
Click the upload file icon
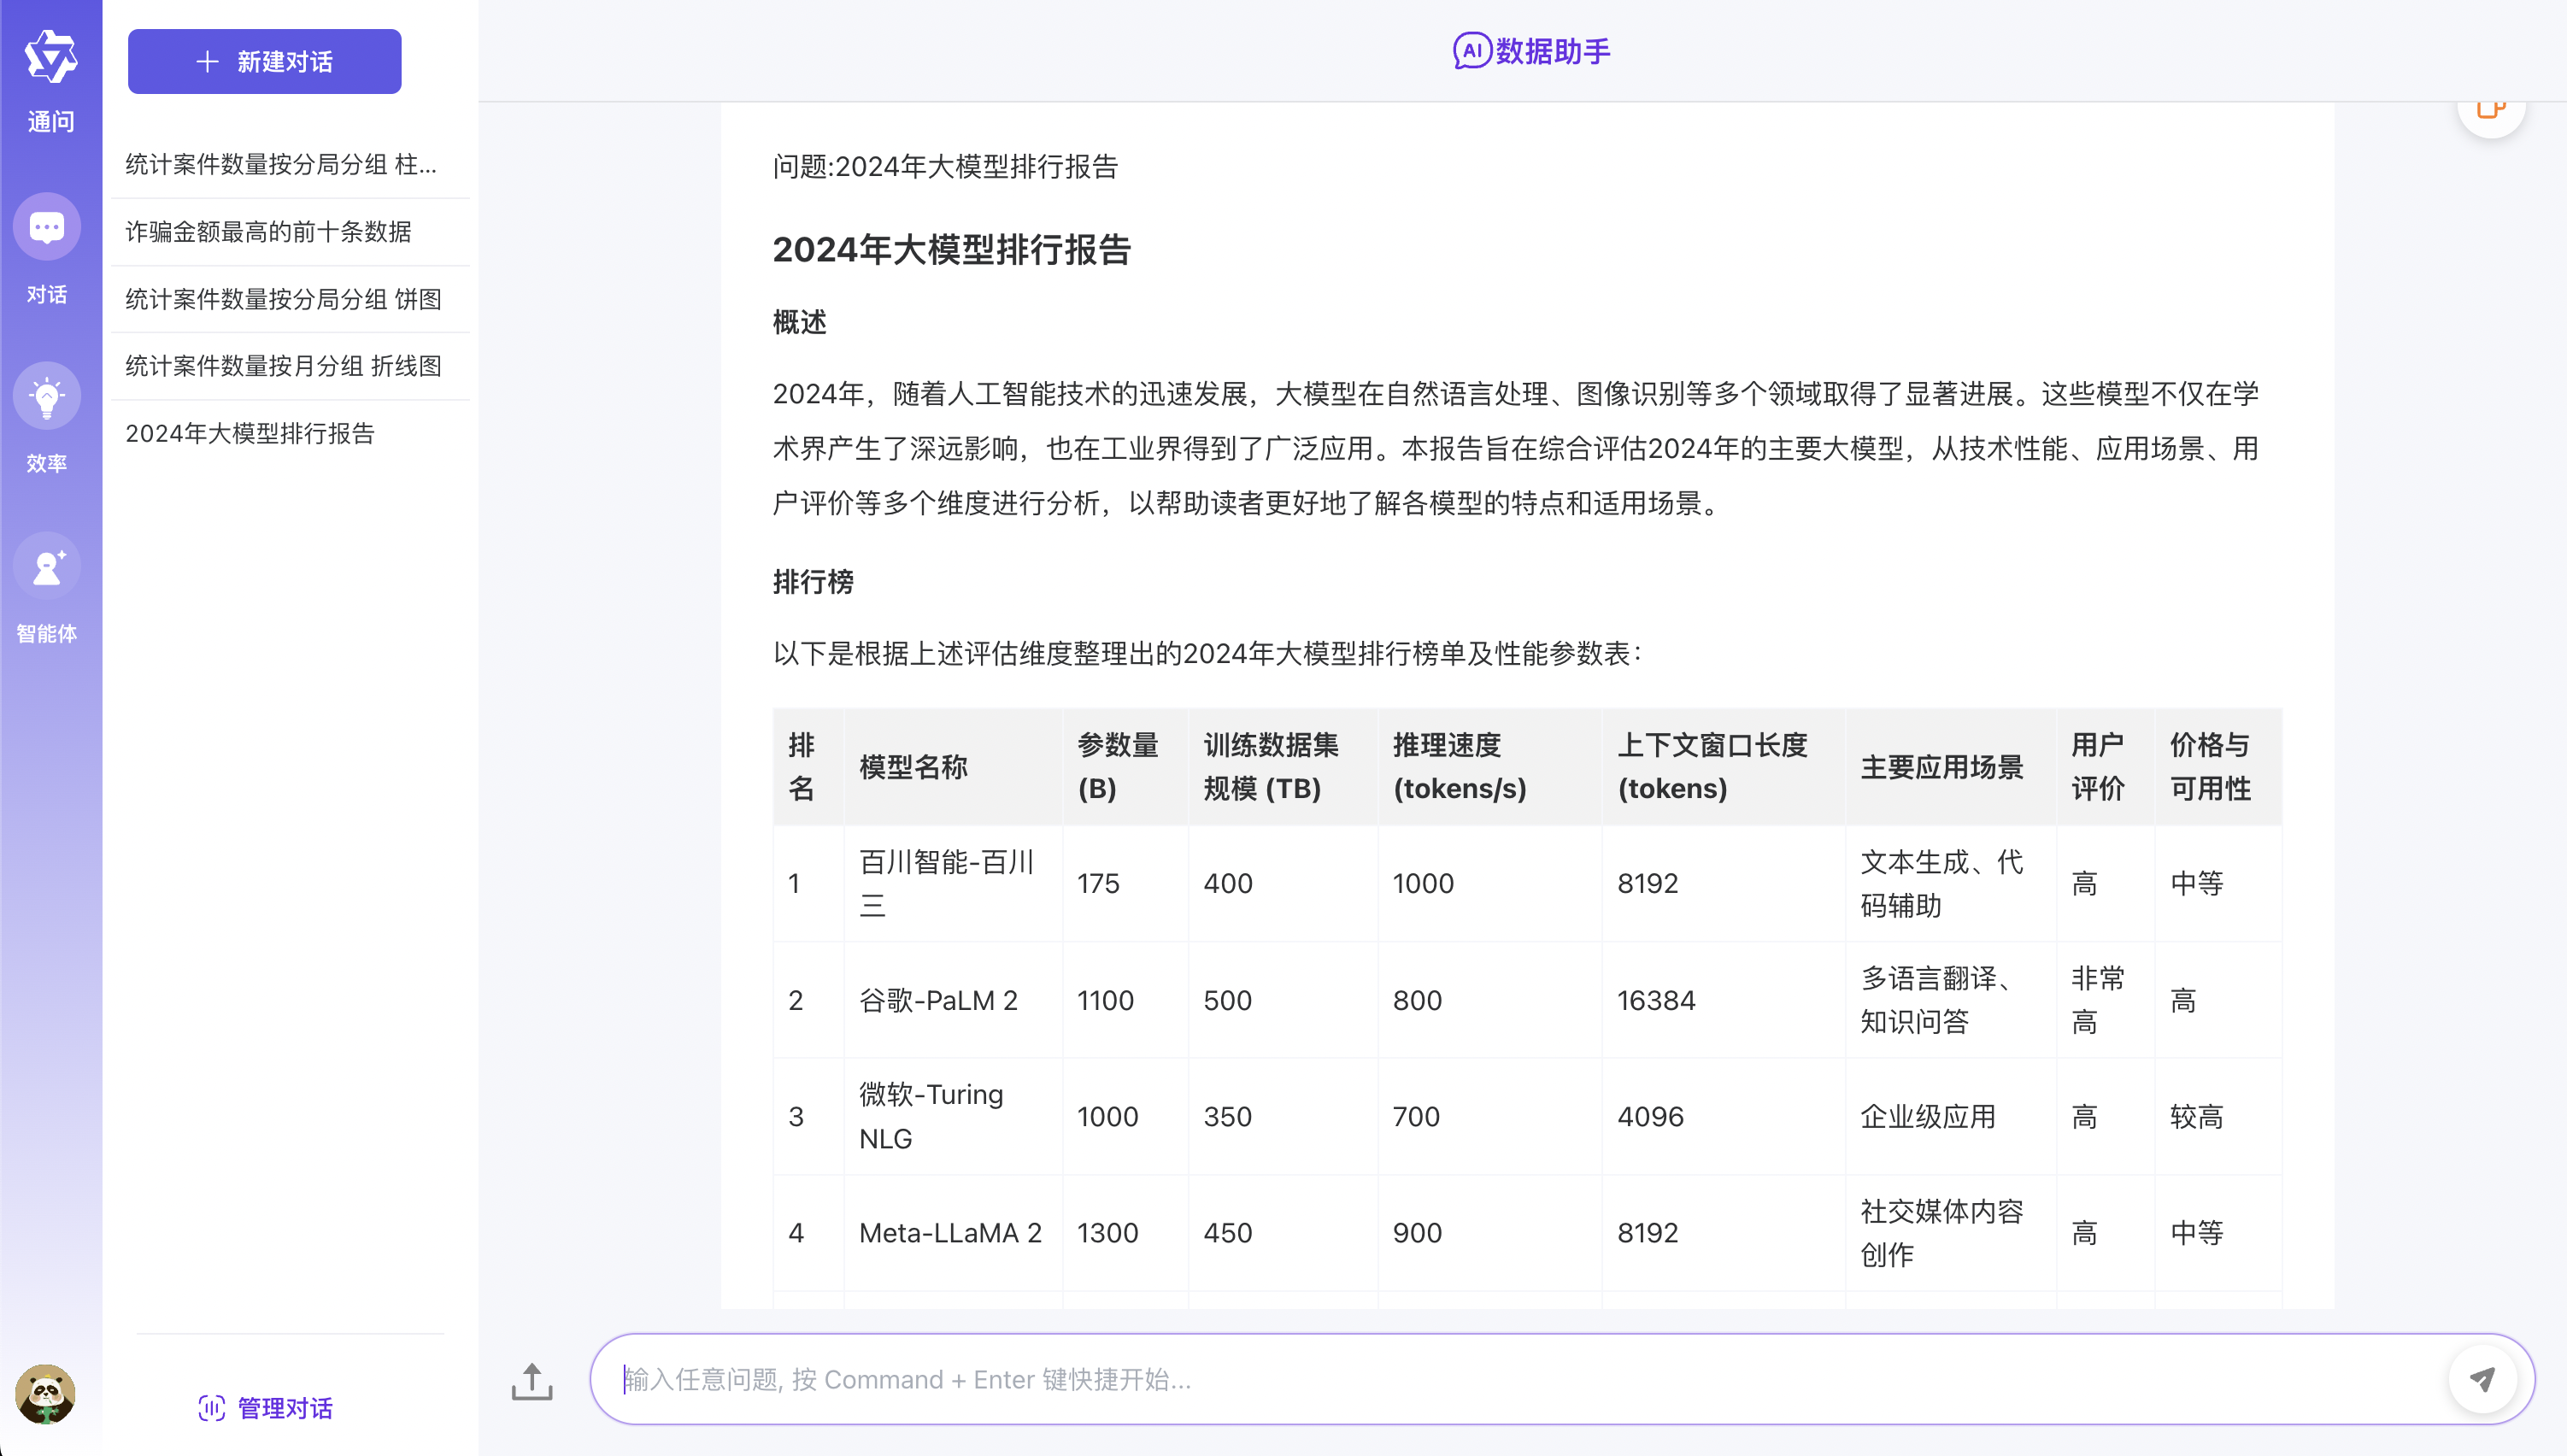(532, 1381)
